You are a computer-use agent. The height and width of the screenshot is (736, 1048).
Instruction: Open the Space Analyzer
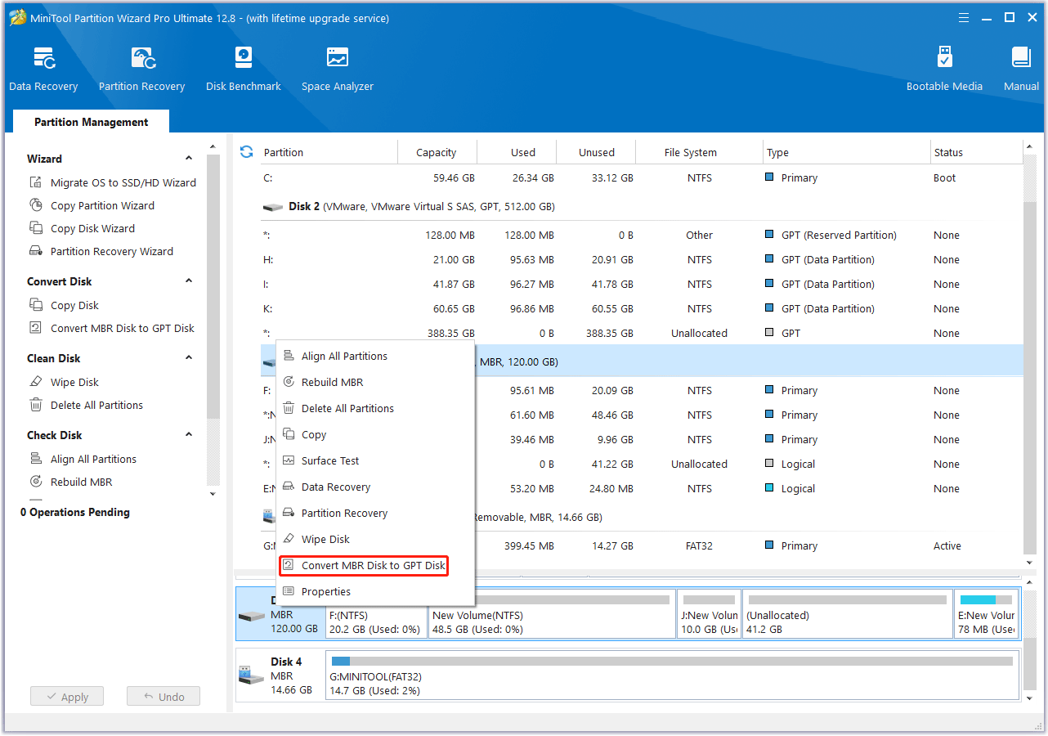337,69
